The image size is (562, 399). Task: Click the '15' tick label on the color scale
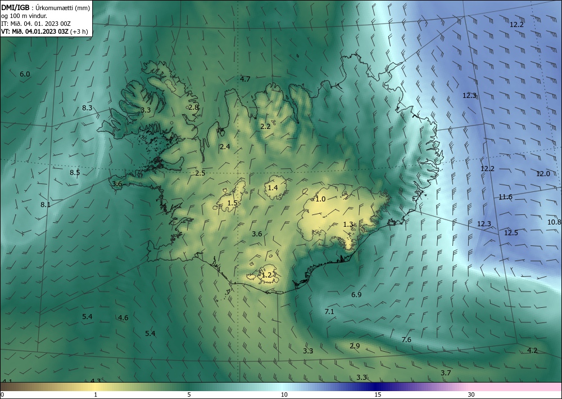coord(378,395)
